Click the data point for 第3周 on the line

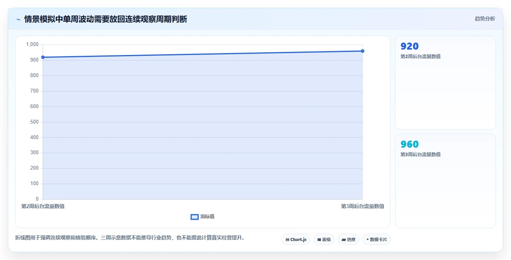[x=363, y=51]
